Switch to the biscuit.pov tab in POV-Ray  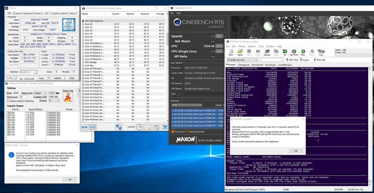point(270,65)
